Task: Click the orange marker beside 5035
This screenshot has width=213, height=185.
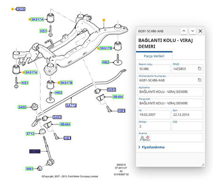Action: click(13, 9)
